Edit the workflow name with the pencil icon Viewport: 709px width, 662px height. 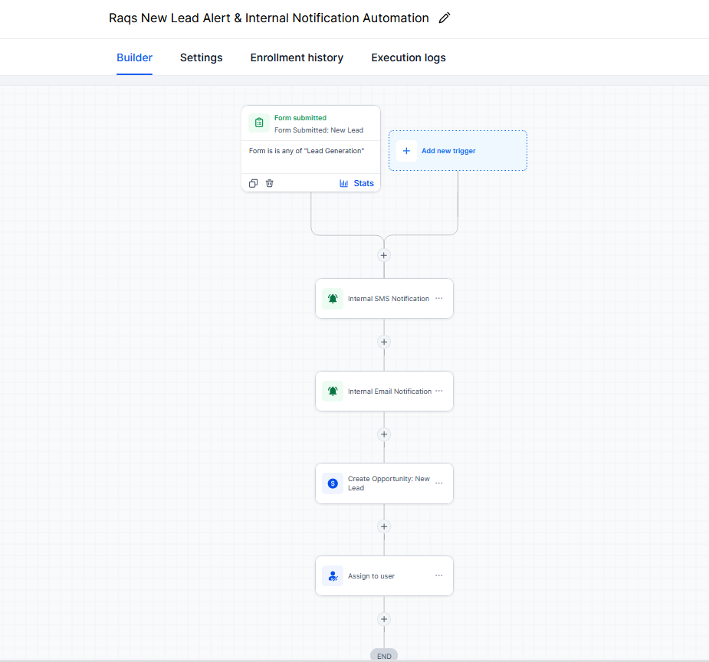tap(445, 18)
